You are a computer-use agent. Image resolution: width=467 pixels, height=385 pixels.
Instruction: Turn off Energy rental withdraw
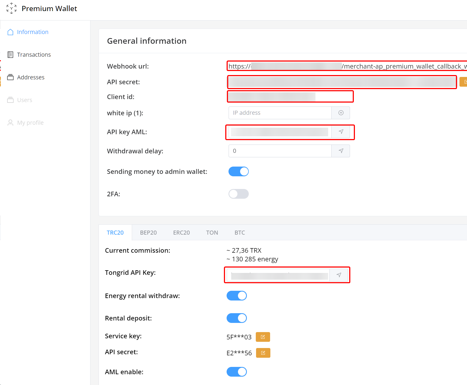[237, 296]
